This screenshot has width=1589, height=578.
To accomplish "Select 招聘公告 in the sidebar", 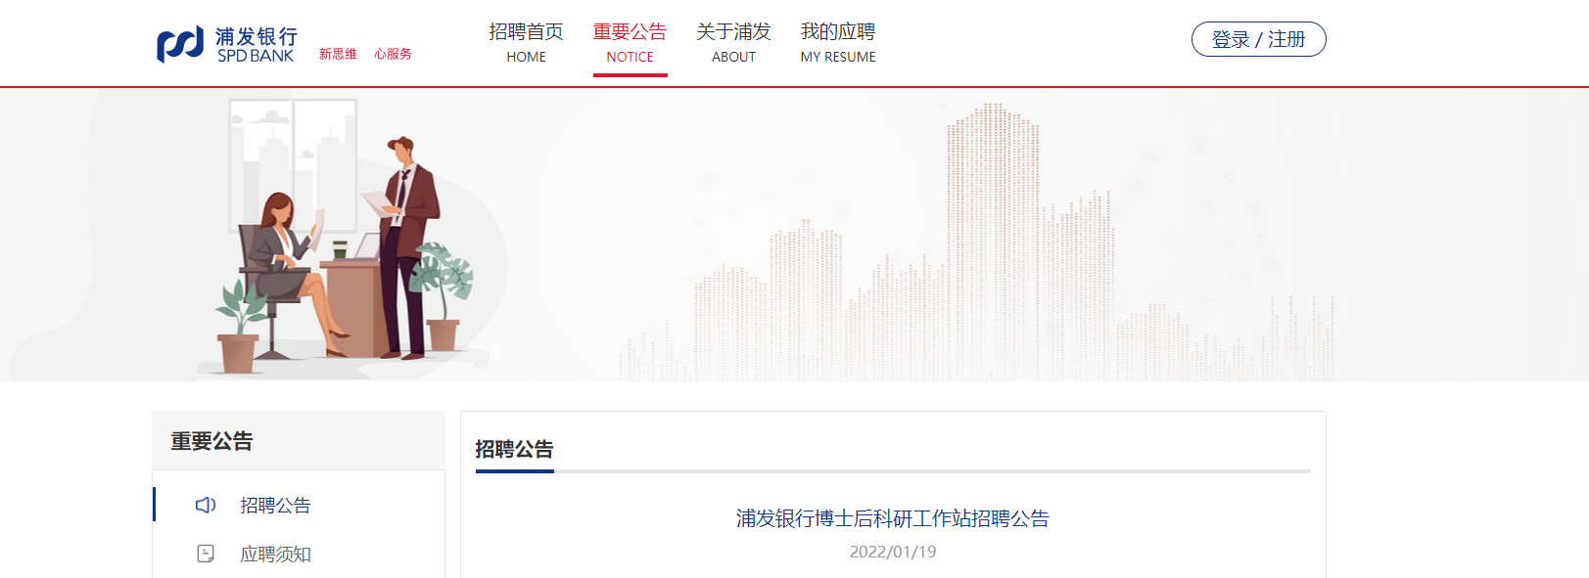I will coord(275,506).
